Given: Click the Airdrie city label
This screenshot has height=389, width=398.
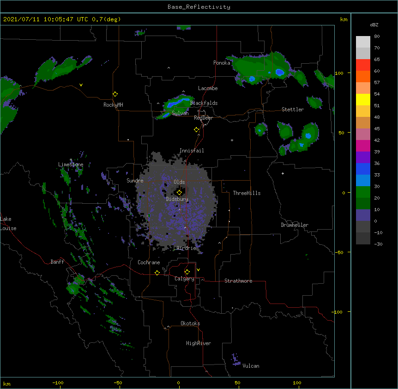Looking at the screenshot, I should 187,248.
